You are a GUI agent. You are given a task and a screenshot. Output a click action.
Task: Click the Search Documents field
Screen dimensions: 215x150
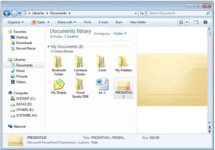click(177, 13)
